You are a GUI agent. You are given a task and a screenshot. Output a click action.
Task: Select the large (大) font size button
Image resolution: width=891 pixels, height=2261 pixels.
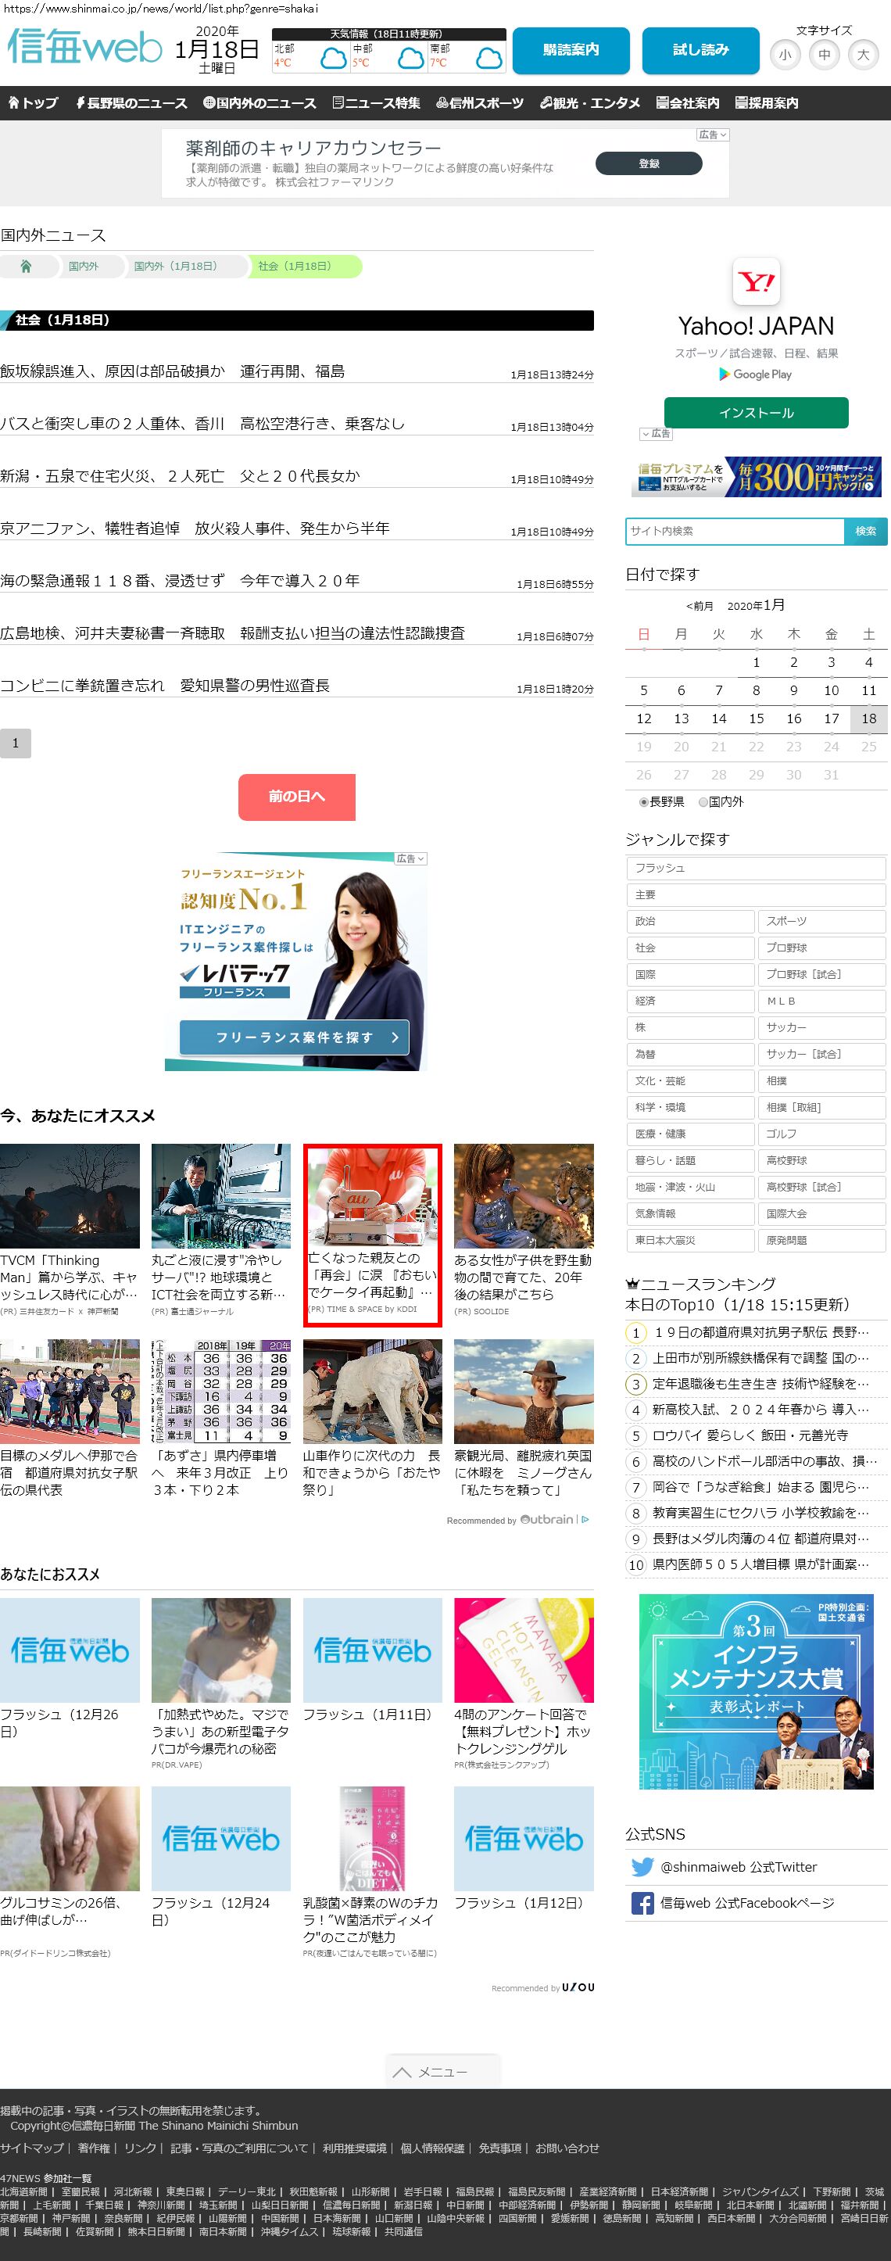[863, 56]
